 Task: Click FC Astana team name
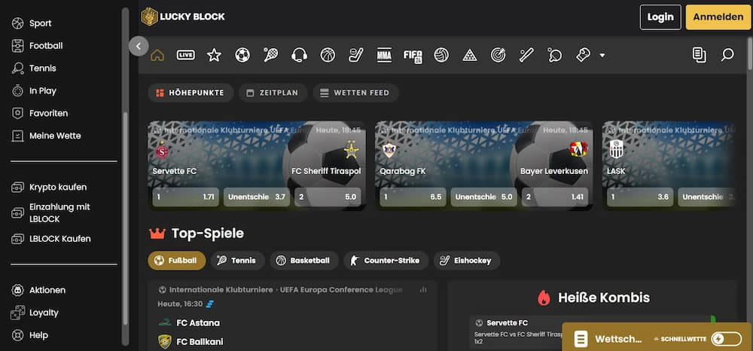coord(198,322)
